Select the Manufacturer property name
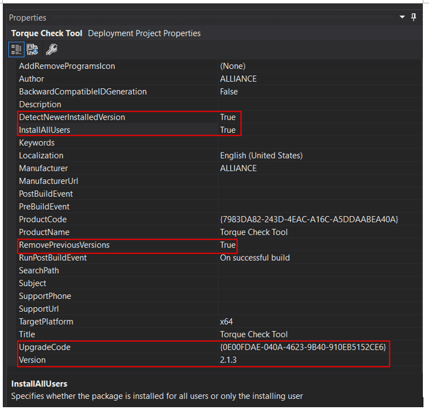 click(x=44, y=168)
